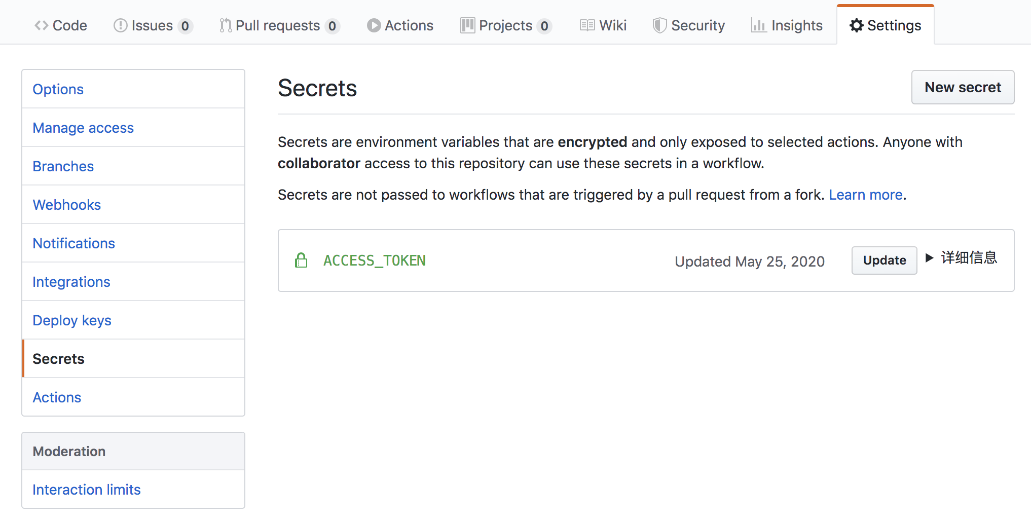Click the Settings gear icon

[x=856, y=25]
